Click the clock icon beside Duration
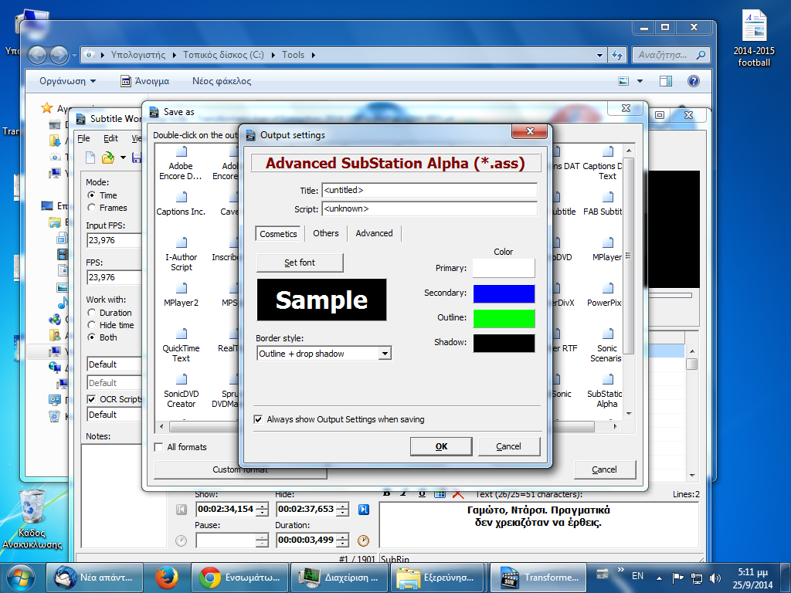The width and height of the screenshot is (791, 593). (x=363, y=541)
